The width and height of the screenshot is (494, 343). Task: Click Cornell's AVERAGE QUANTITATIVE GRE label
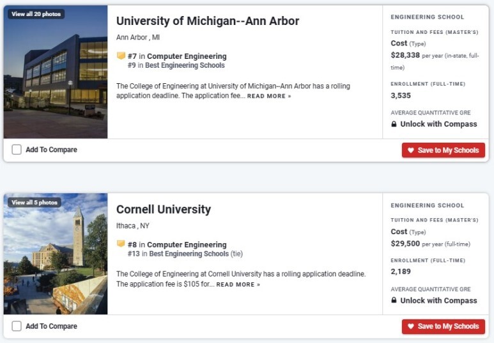point(431,289)
